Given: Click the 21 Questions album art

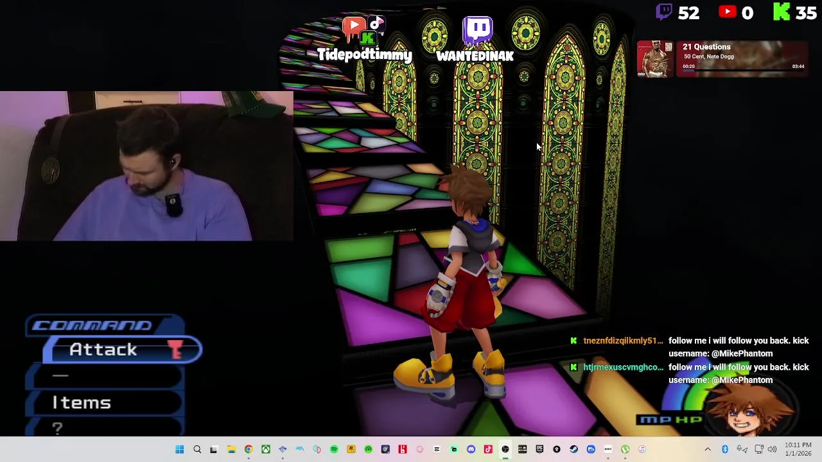Looking at the screenshot, I should coord(655,59).
